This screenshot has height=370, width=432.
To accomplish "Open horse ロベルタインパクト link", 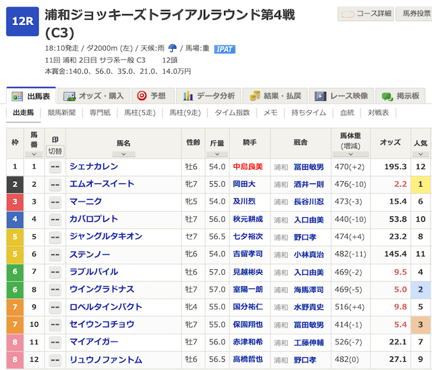I will pos(106,307).
